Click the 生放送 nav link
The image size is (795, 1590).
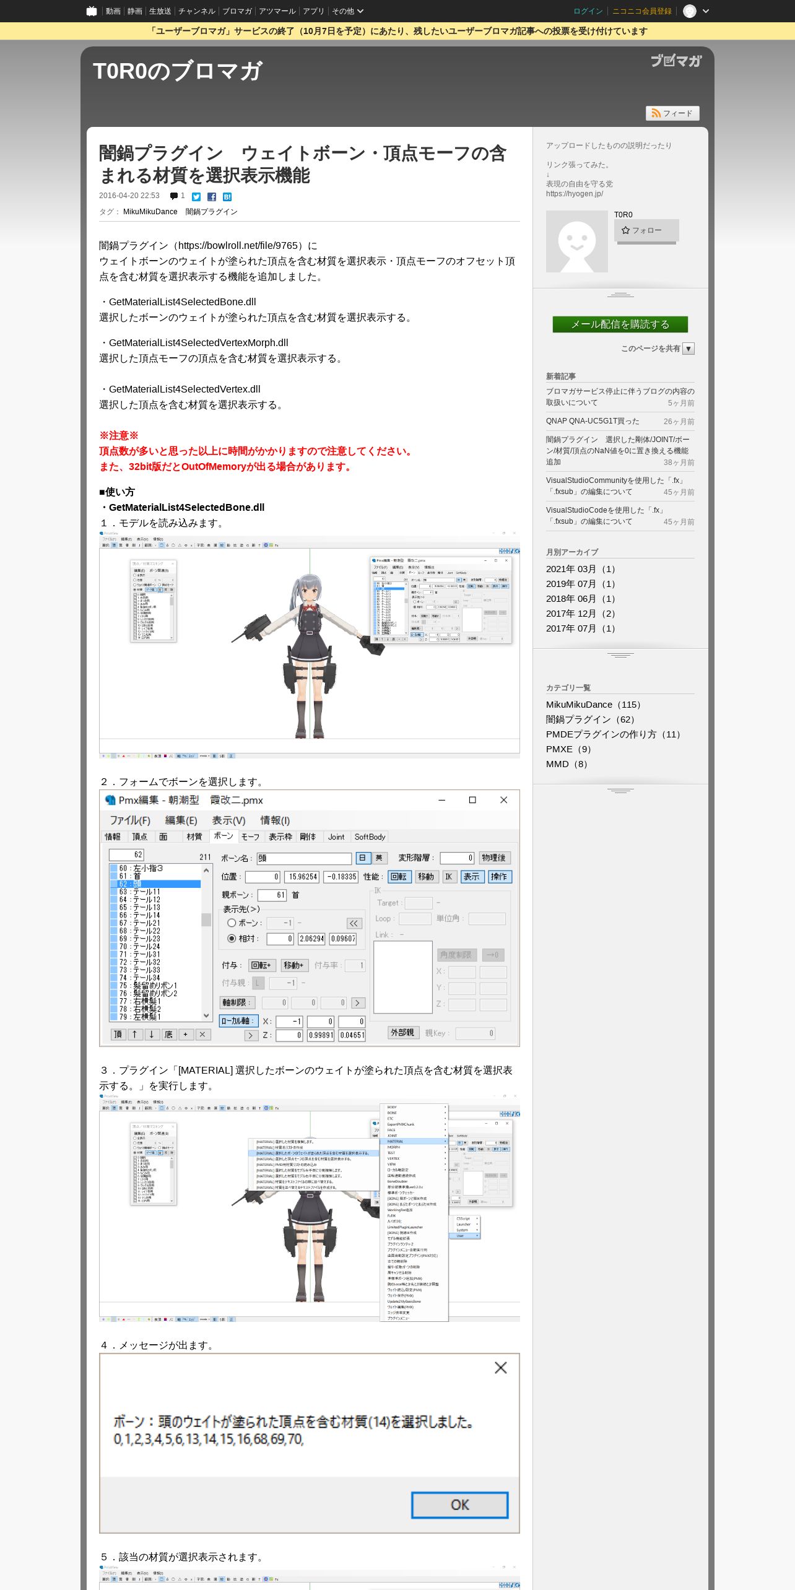[x=160, y=11]
